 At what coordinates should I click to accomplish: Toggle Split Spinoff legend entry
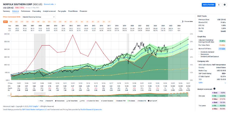pos(152,101)
